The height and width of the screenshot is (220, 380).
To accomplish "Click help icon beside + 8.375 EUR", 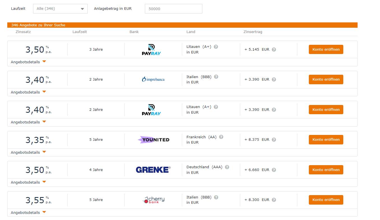I will click(x=274, y=140).
